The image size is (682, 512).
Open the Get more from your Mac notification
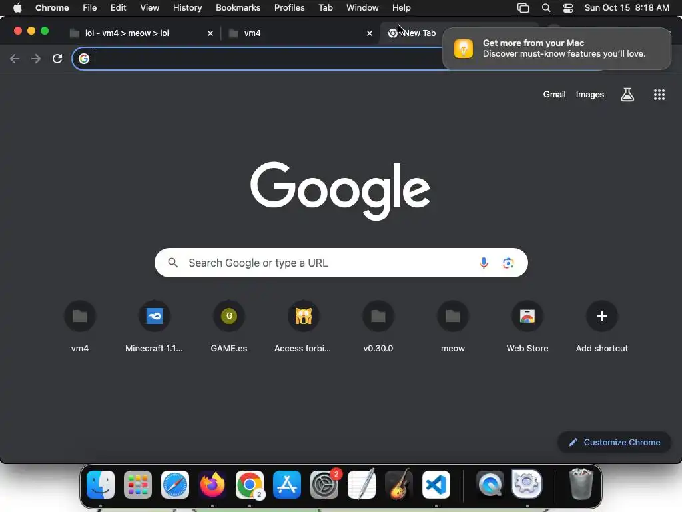tap(556, 48)
